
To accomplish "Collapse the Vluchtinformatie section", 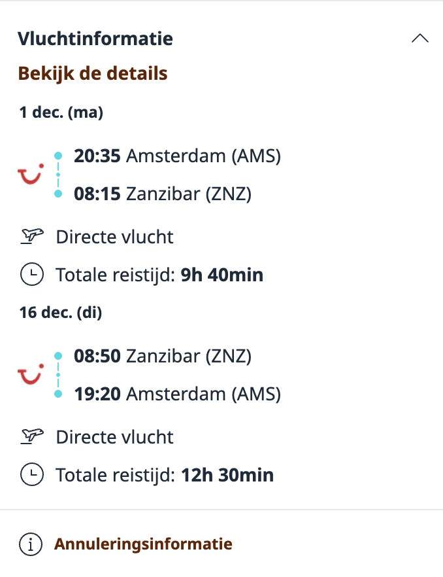I will click(x=421, y=39).
